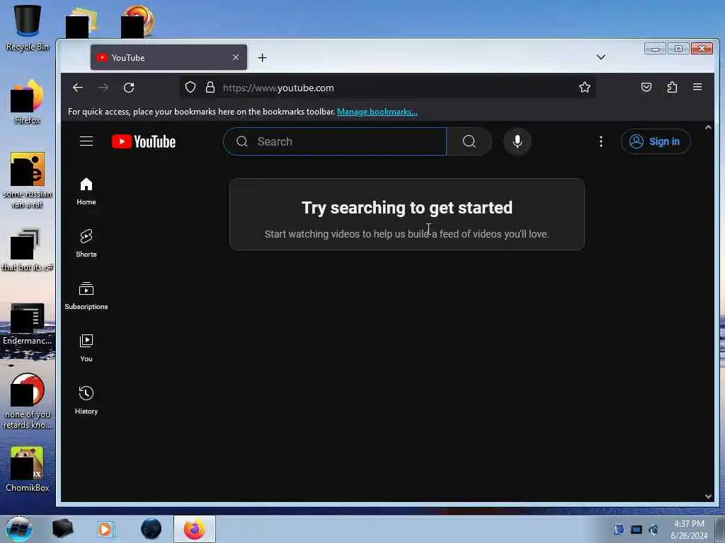
Task: Click scroll down arrow on page scrollbar
Action: pos(708,496)
